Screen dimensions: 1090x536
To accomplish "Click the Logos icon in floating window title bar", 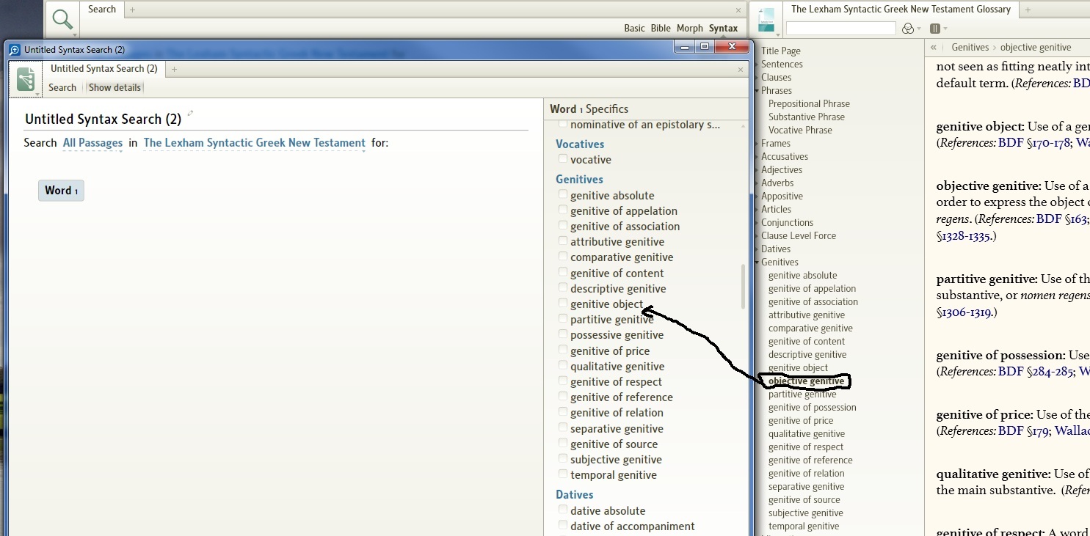I will (x=15, y=50).
